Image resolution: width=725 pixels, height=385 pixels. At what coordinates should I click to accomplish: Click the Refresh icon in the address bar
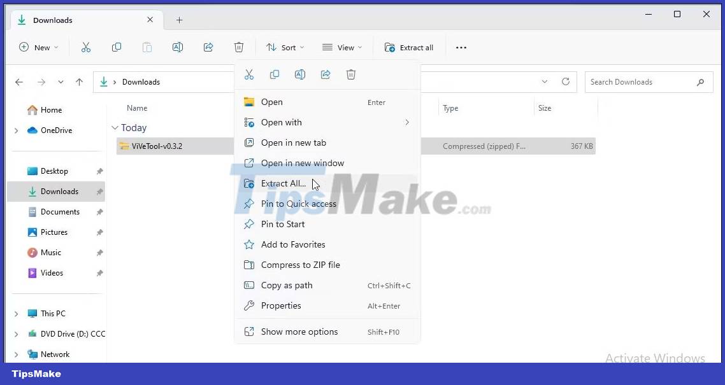coord(566,81)
